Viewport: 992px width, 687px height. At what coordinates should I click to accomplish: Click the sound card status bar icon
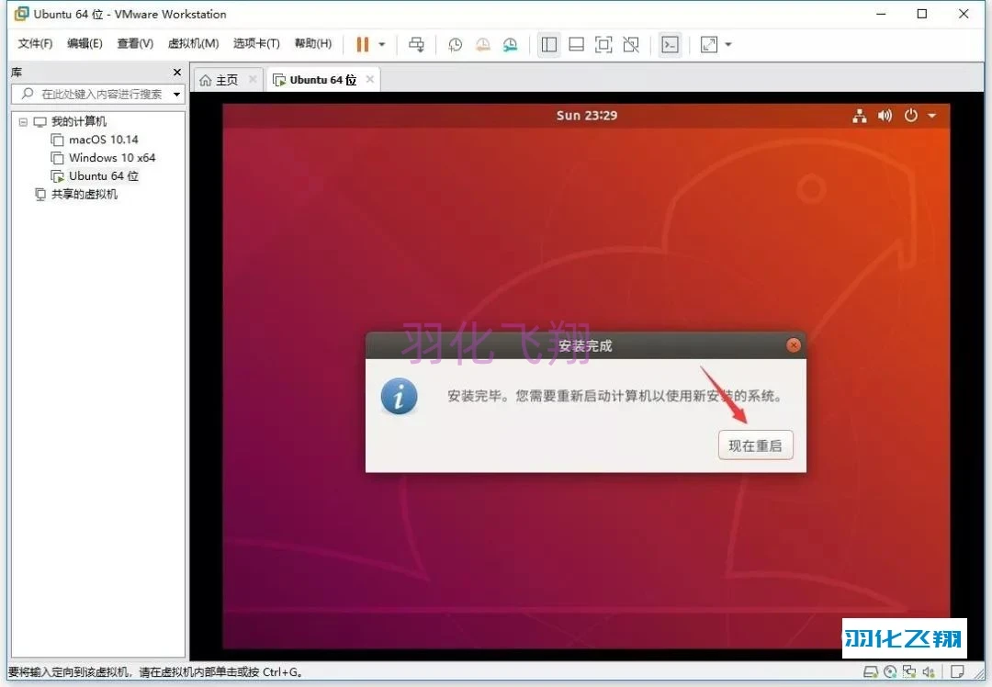[x=929, y=671]
